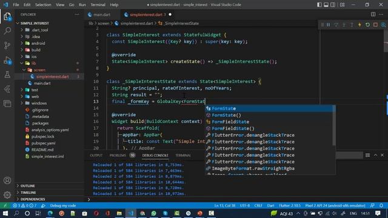Viewport: 388px width, 218px height.
Task: Select ImageByteFormat.rawStraightRgba suggestion
Action: [x=269, y=168]
